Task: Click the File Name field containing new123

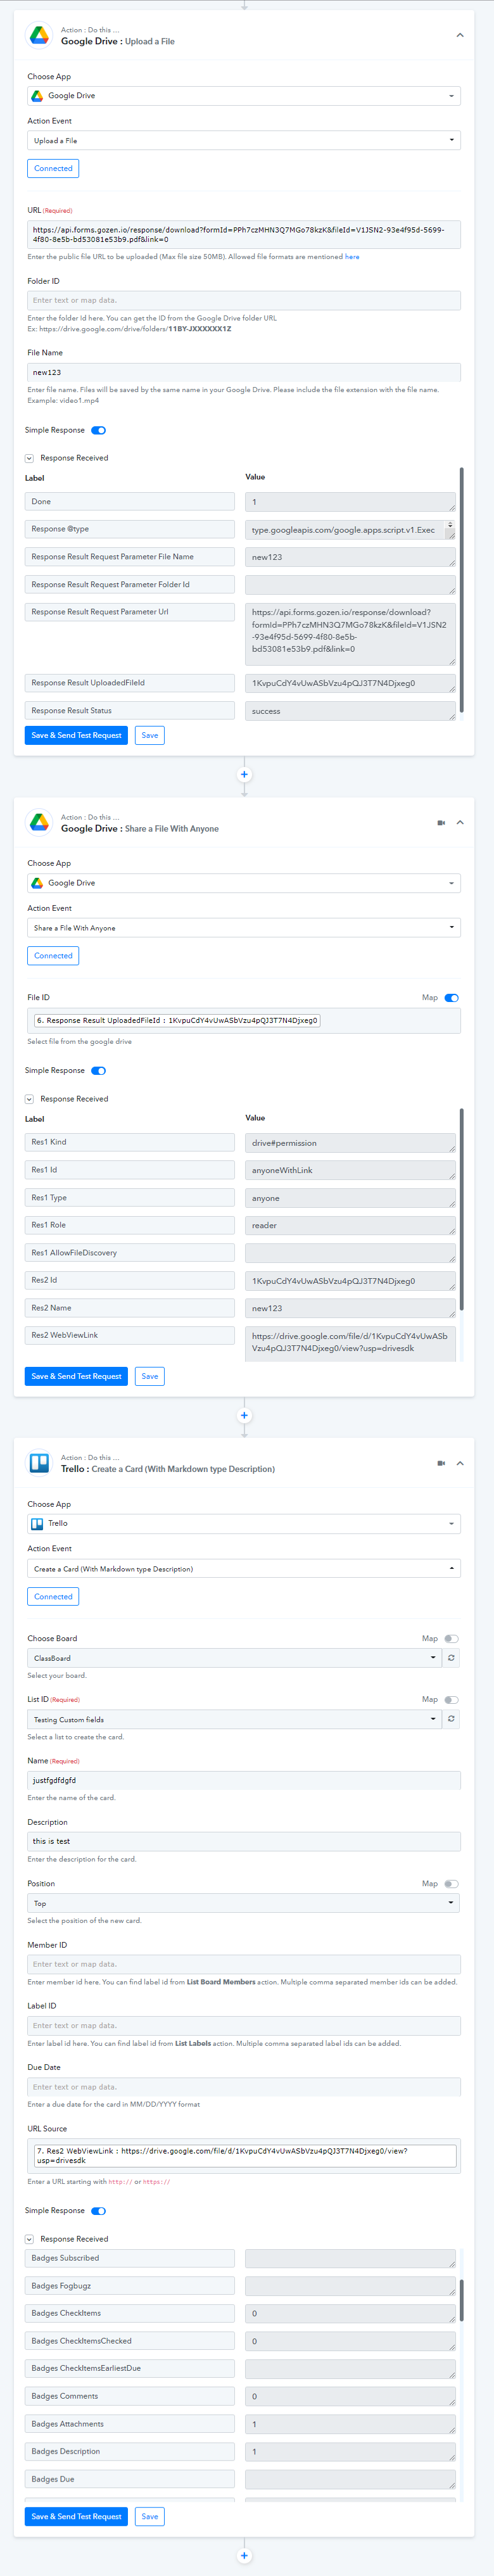Action: click(244, 372)
